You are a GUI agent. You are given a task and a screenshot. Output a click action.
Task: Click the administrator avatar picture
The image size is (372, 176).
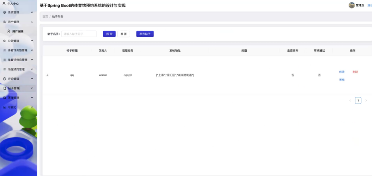coord(352,5)
